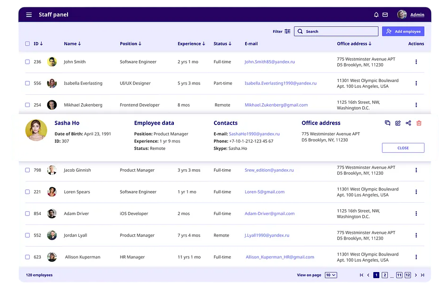
Task: Click the CLOSE button on employee card
Action: [403, 148]
